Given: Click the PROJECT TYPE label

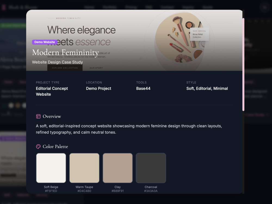Looking at the screenshot, I should click(48, 82).
